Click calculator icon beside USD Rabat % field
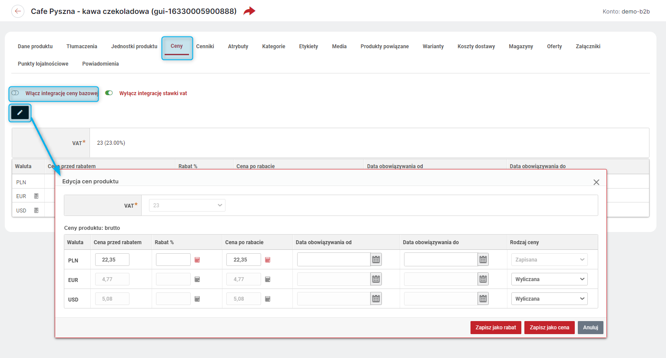 coord(197,299)
